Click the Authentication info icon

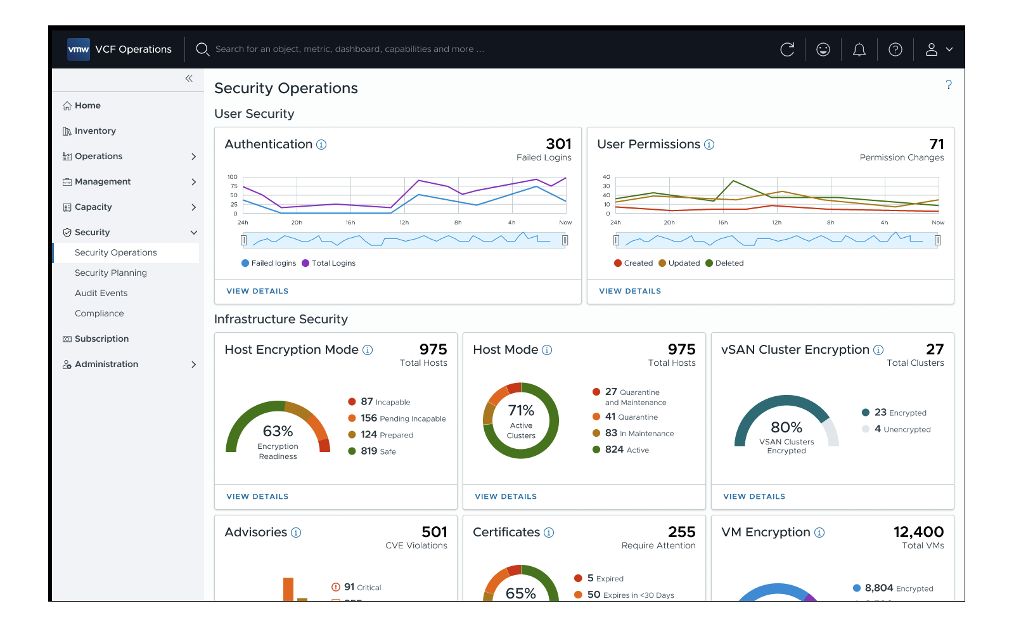pyautogui.click(x=321, y=145)
